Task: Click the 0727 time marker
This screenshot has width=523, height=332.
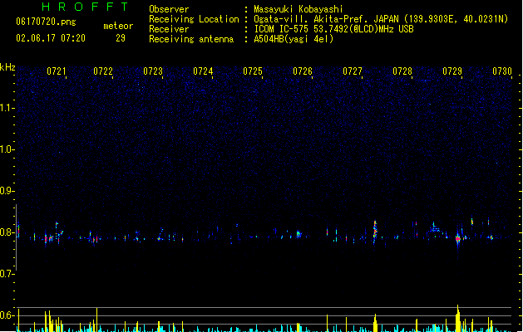Action: tap(353, 71)
